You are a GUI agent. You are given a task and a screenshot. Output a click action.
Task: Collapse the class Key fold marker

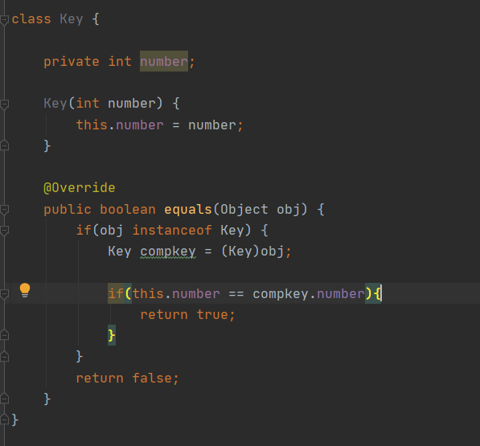pos(4,20)
